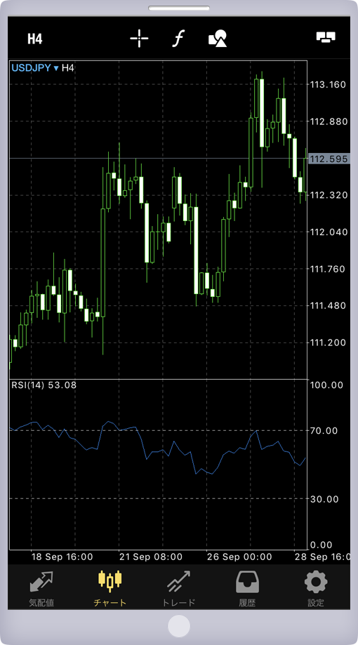The width and height of the screenshot is (358, 645).
Task: Expand the USDJPY symbol dropdown
Action: pyautogui.click(x=35, y=68)
